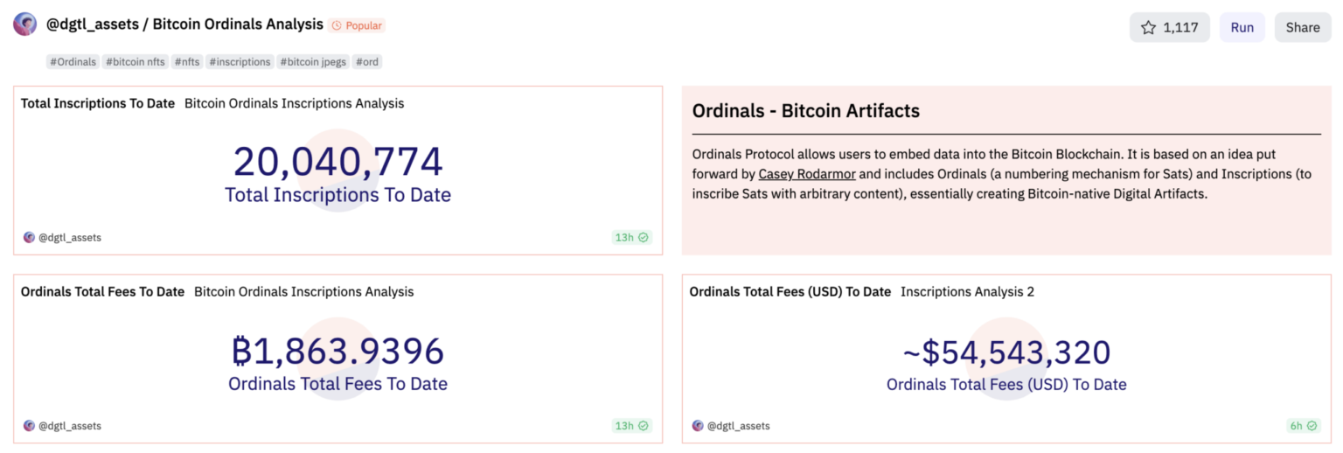Image resolution: width=1343 pixels, height=453 pixels.
Task: Click the #inscriptions tag
Action: tap(240, 62)
